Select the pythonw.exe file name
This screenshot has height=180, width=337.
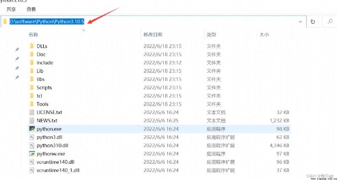[51, 154]
